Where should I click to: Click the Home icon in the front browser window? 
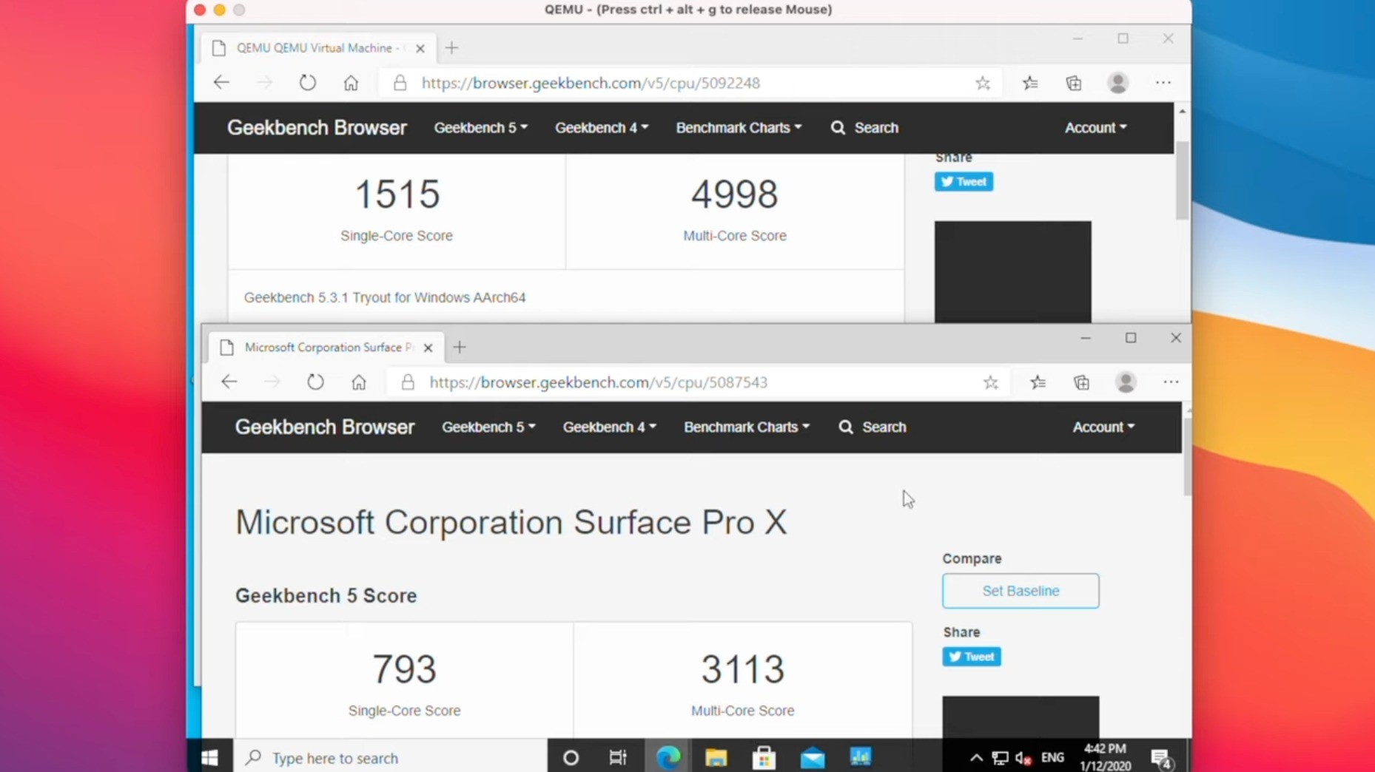(360, 382)
